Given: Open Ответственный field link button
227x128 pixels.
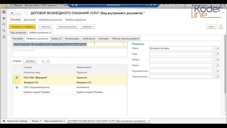Looking at the screenshot, I should tap(217, 77).
